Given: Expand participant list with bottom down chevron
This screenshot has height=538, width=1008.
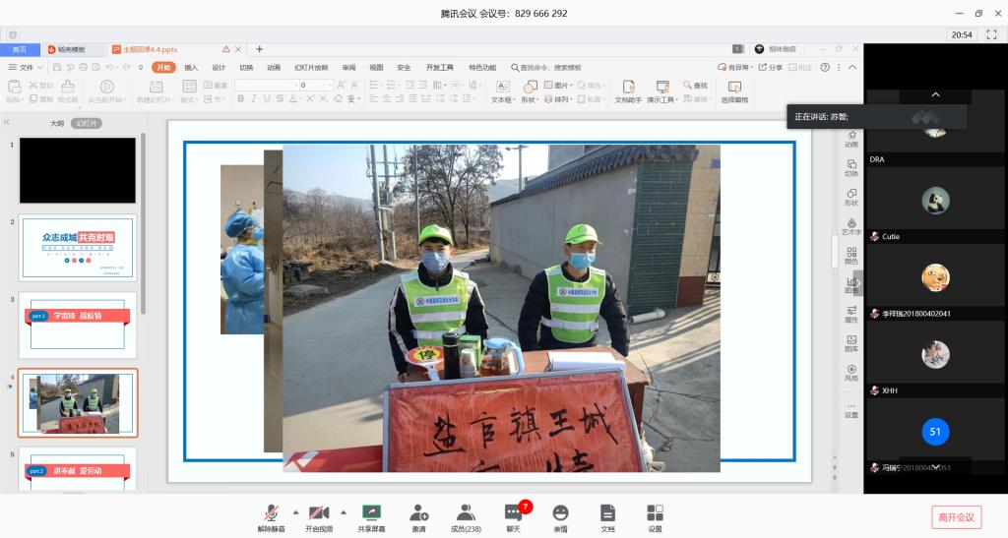Looking at the screenshot, I should pos(935,467).
